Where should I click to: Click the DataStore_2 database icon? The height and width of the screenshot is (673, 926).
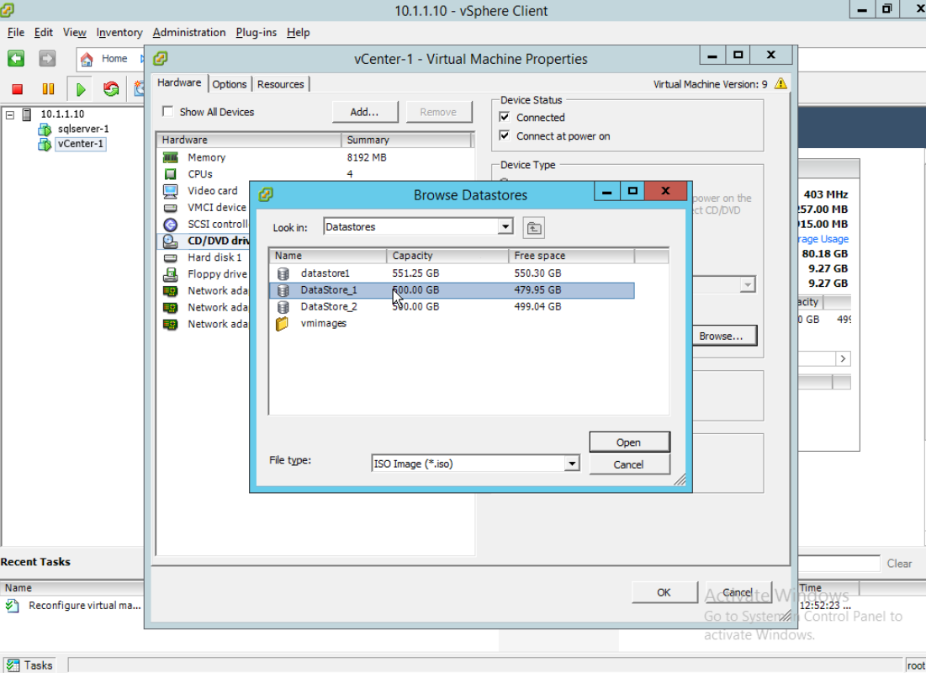tap(283, 307)
